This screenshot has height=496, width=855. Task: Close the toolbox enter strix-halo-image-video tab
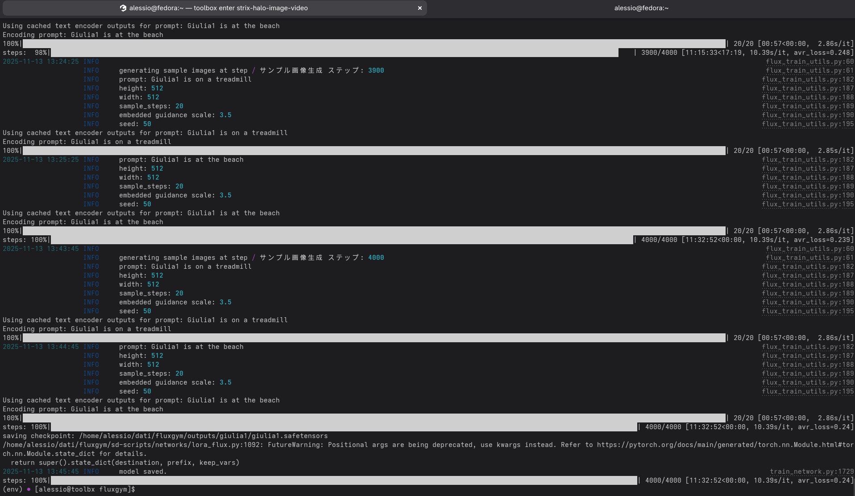[419, 8]
